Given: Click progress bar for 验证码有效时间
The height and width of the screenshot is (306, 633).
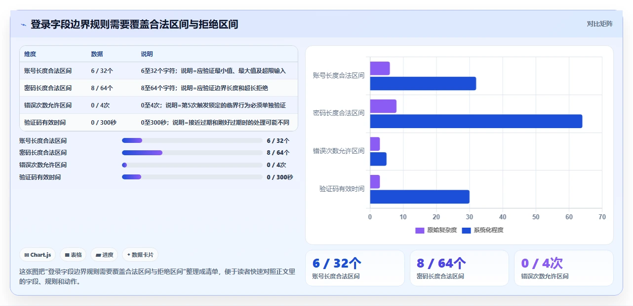Looking at the screenshot, I should pyautogui.click(x=192, y=177).
